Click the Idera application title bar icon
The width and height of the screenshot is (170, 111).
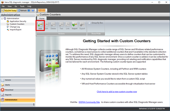point(2,2)
